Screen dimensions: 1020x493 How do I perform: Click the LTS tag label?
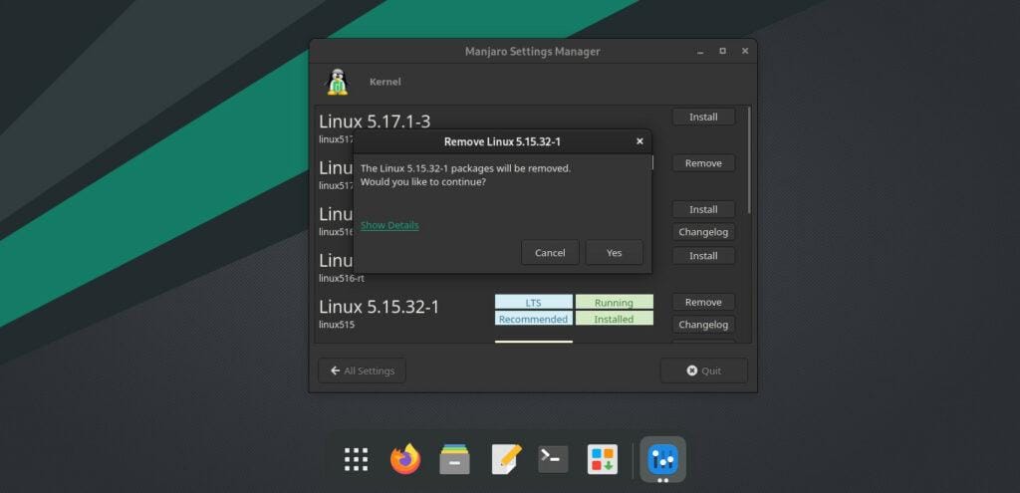[x=534, y=303]
